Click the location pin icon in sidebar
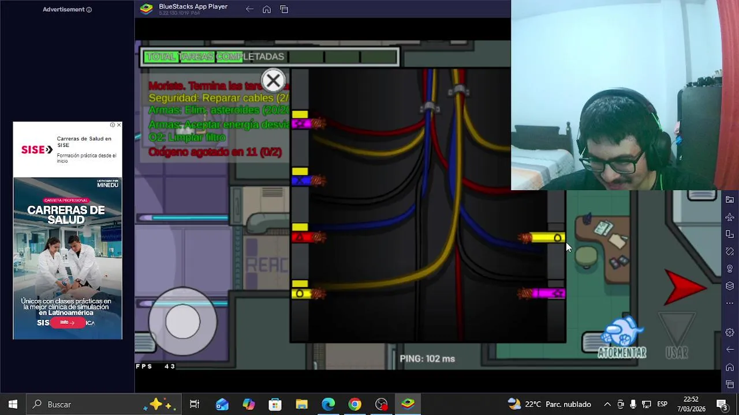 (x=730, y=269)
